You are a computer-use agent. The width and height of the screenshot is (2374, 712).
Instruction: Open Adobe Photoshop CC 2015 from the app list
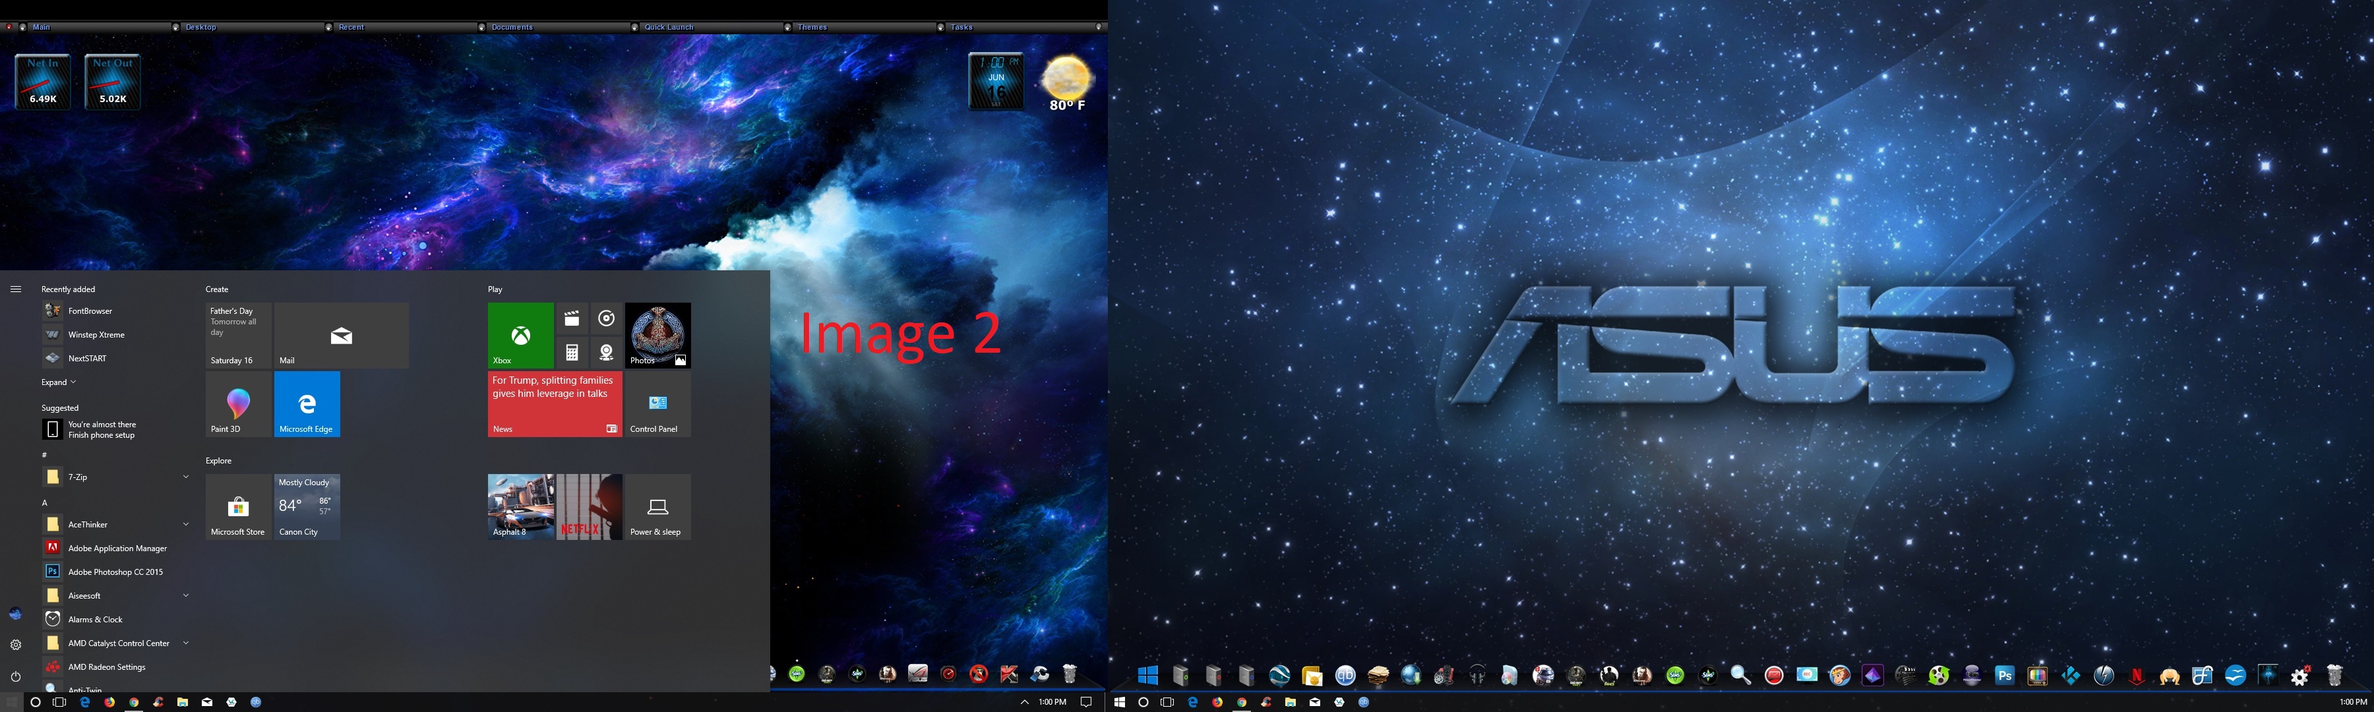click(115, 572)
